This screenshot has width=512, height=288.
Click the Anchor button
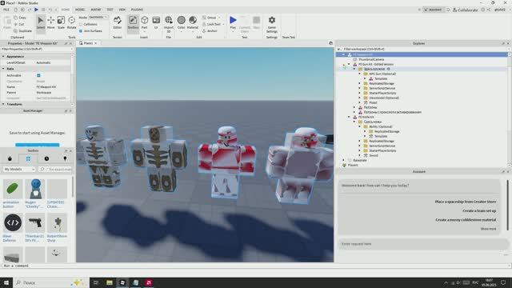click(210, 30)
